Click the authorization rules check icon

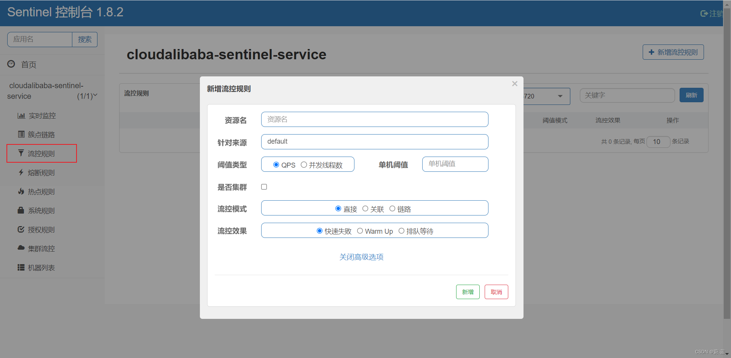click(21, 230)
